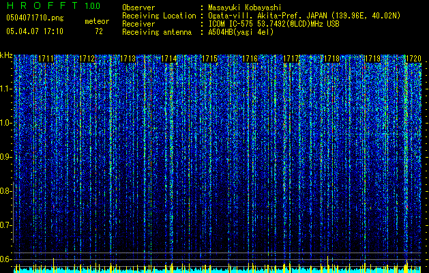
Task: Click the 0.6 kHz axis tick
Action: click(x=5, y=259)
